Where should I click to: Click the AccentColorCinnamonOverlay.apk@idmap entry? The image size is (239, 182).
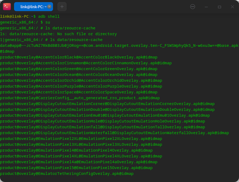86,63
